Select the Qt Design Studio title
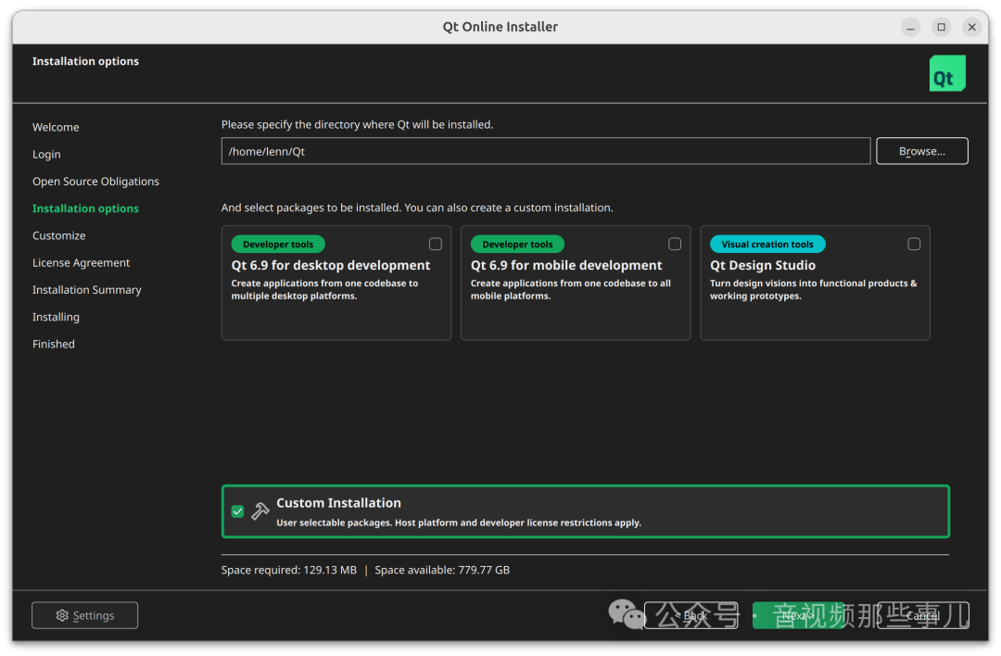The height and width of the screenshot is (656, 1001). tap(763, 265)
